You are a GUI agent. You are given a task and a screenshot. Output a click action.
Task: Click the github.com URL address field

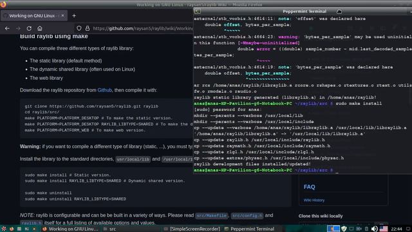click(143, 28)
